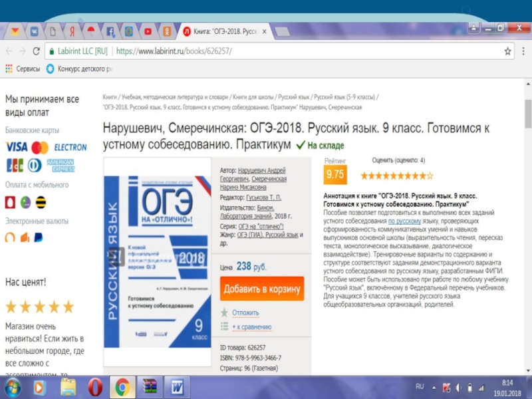
Task: Click the address bar URL field
Action: click(x=266, y=51)
